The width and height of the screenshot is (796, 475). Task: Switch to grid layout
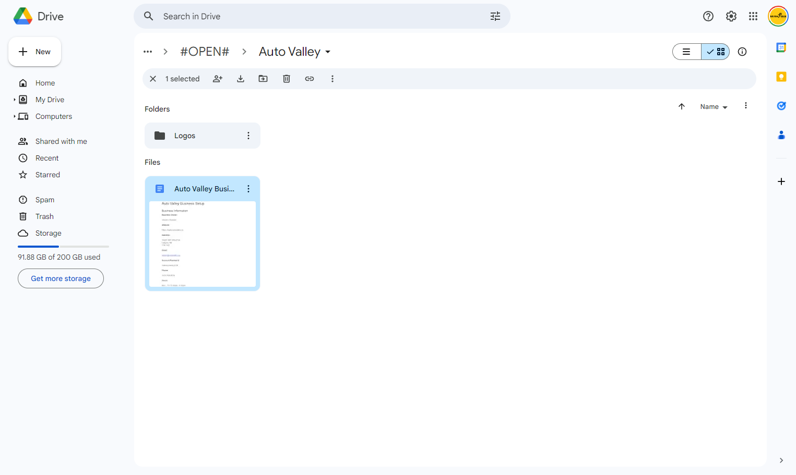(x=716, y=52)
